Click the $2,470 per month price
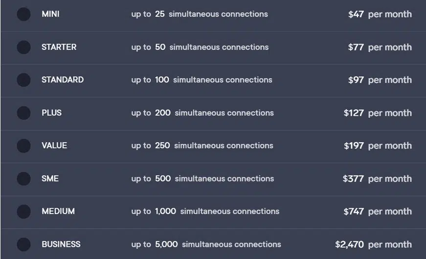The width and height of the screenshot is (426, 259). pos(373,244)
